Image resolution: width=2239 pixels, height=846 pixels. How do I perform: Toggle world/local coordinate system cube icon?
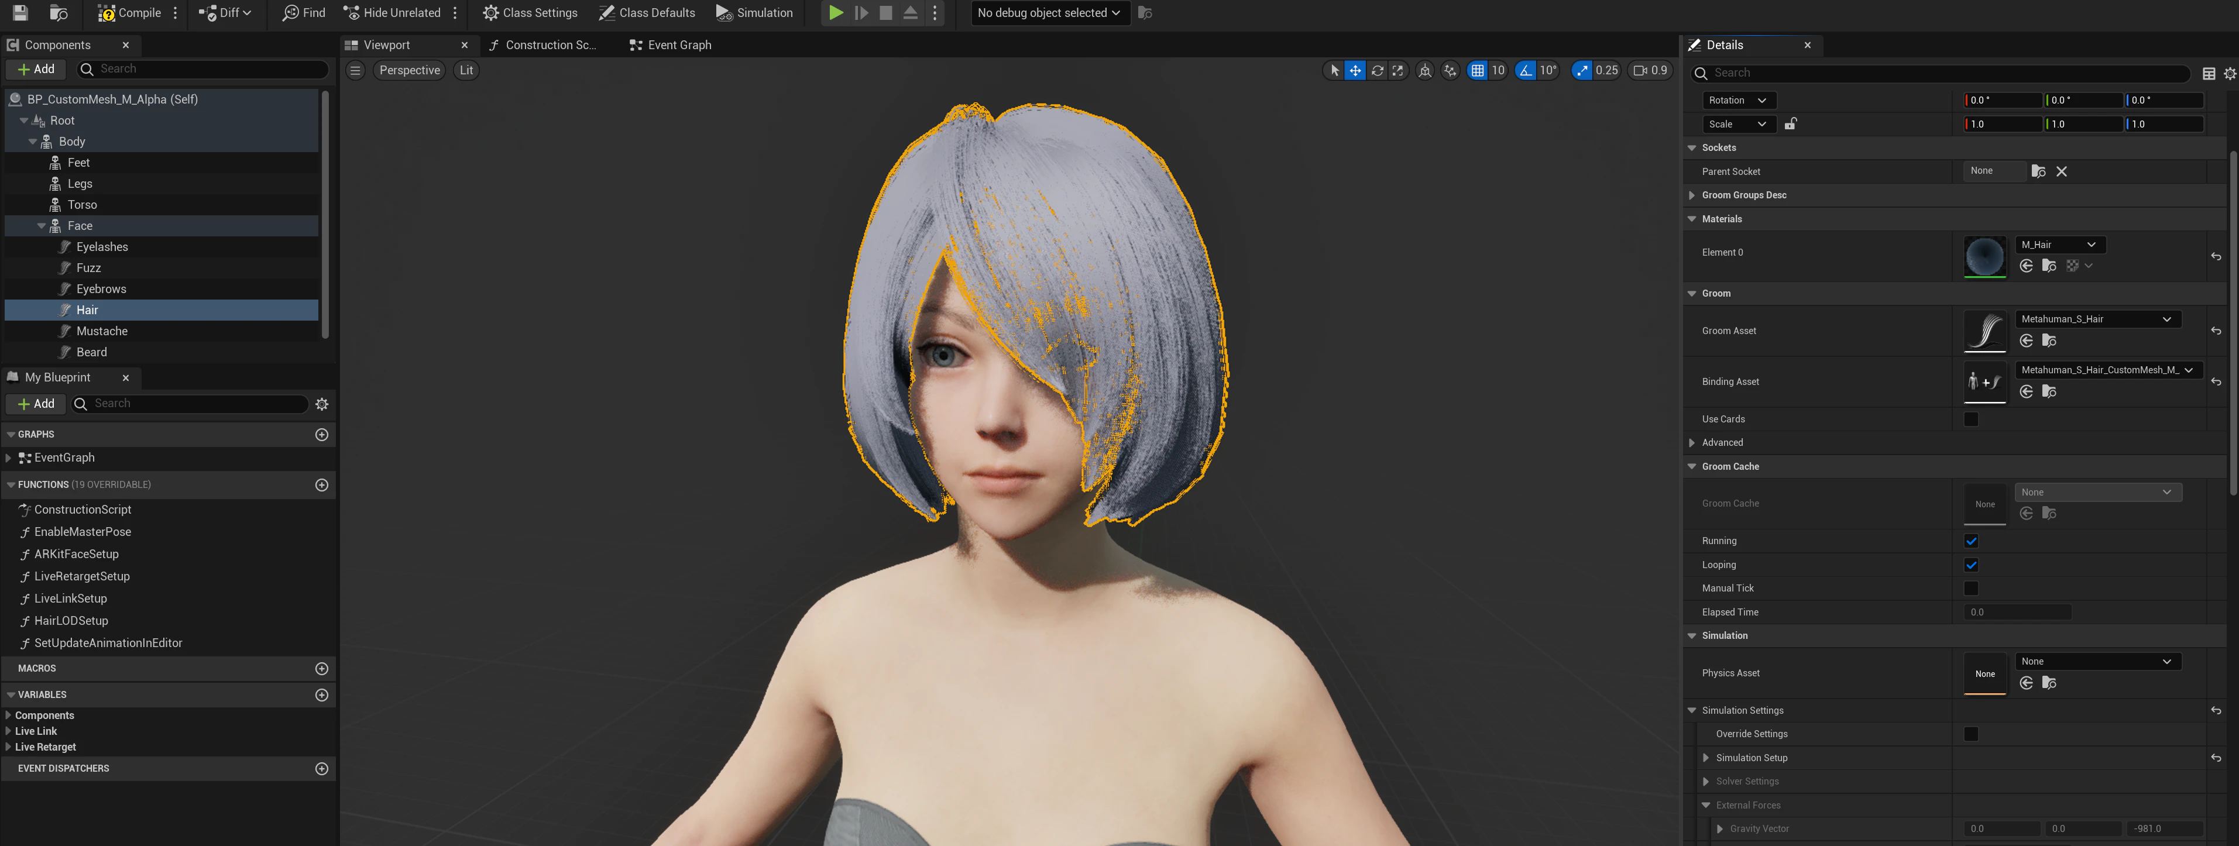[1424, 70]
